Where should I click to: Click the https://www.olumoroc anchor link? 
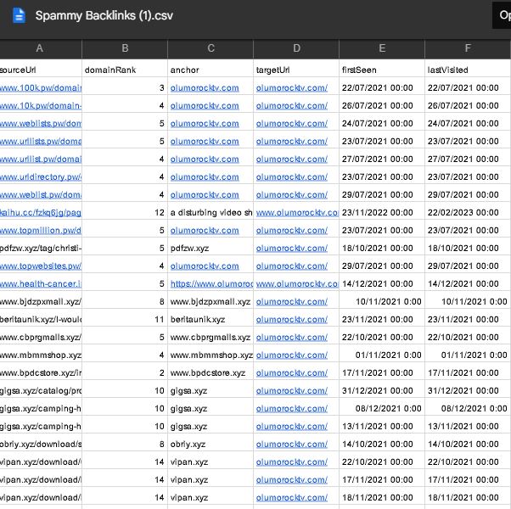click(x=211, y=283)
